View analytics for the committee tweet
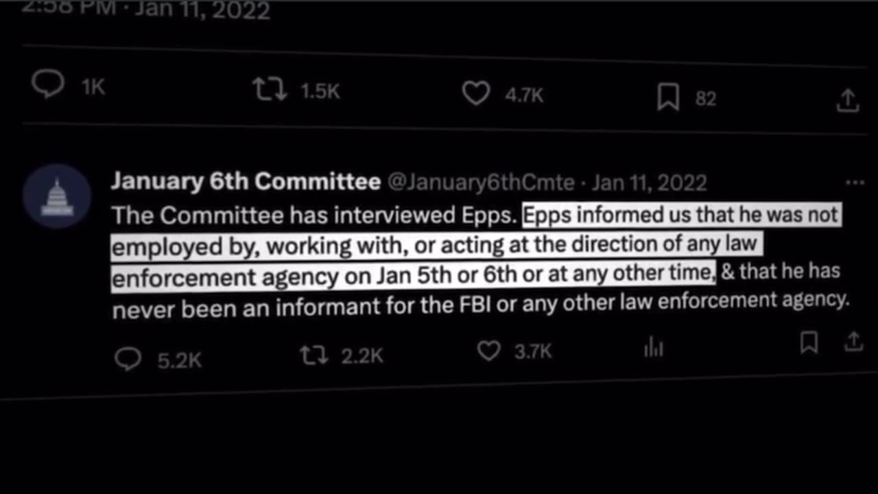Screen dimensions: 878x494 pos(653,349)
